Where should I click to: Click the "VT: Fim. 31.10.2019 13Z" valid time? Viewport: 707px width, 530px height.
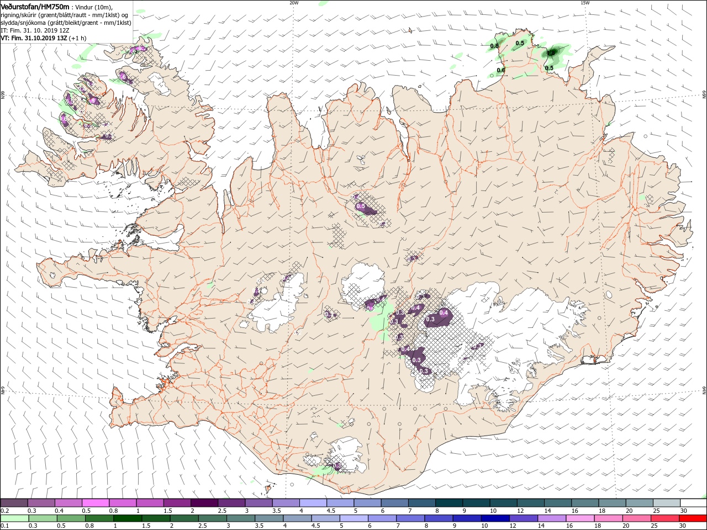click(x=34, y=38)
